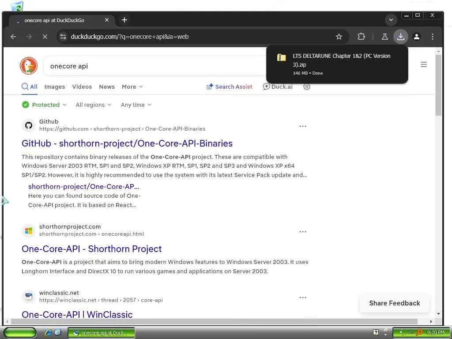Click horizontal scrollbar right arrow
The width and height of the screenshot is (452, 339).
[431, 321]
